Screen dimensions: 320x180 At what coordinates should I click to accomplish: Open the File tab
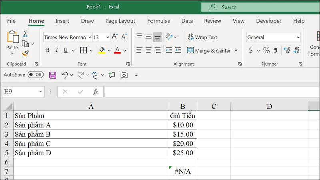click(11, 21)
